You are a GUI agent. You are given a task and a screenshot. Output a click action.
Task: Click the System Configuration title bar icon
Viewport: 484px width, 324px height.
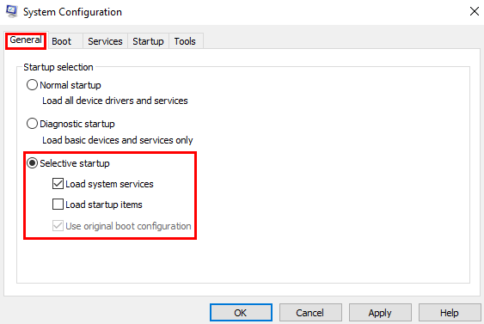tap(12, 12)
